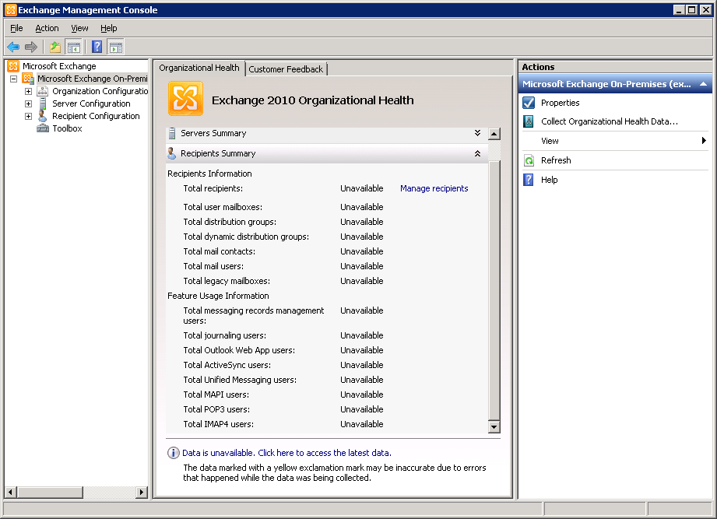Viewport: 717px width, 519px height.
Task: Expand the Organization Configuration tree node
Action: coord(28,91)
